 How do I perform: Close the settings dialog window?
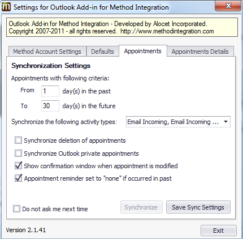pos(228,6)
